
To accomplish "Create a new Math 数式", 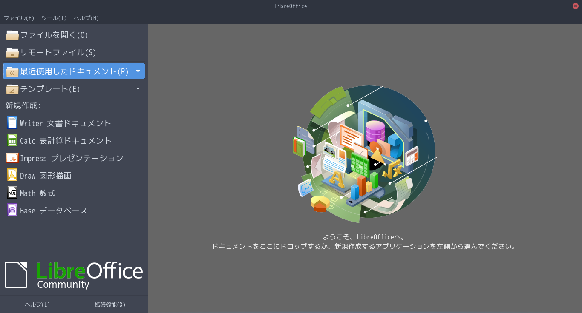I will tap(74, 193).
